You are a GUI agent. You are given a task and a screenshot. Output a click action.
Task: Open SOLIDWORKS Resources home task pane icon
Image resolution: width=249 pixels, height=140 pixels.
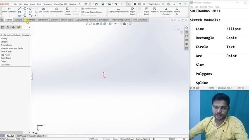point(187,28)
